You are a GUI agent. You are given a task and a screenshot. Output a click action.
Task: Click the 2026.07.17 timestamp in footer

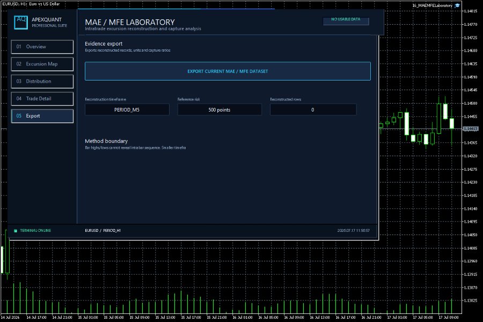tap(353, 230)
